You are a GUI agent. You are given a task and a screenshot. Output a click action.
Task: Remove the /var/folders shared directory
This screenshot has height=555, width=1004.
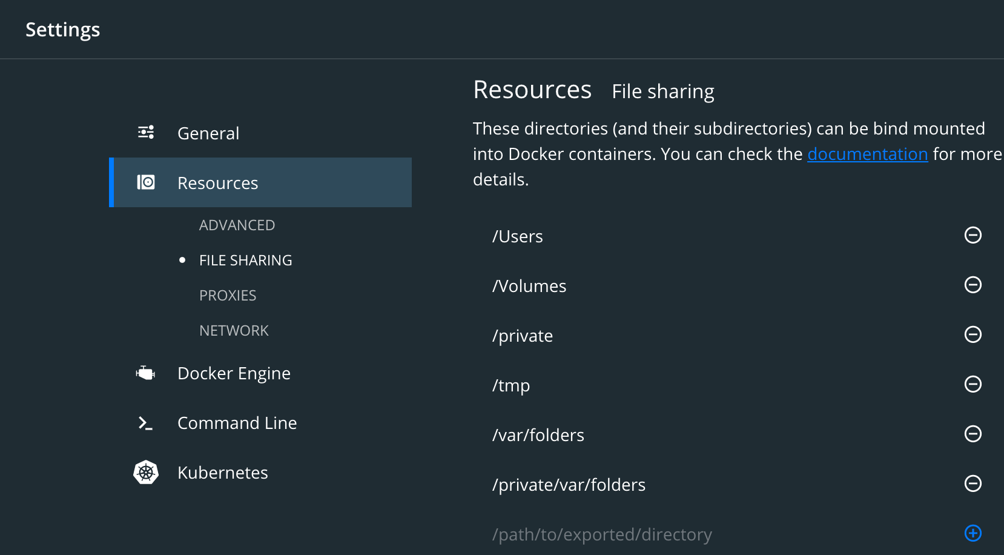973,434
